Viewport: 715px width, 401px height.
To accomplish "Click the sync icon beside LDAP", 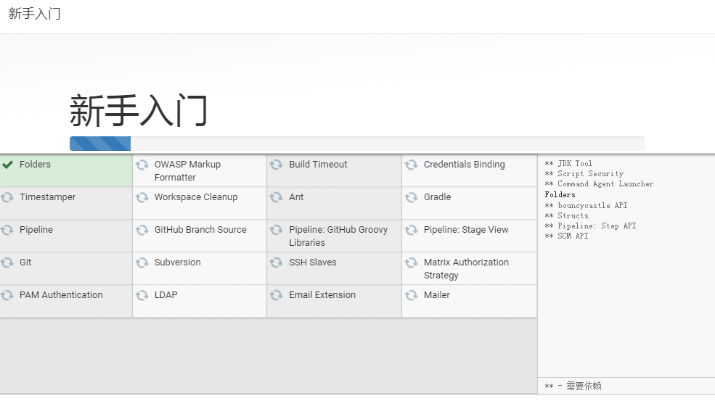I will [x=142, y=295].
